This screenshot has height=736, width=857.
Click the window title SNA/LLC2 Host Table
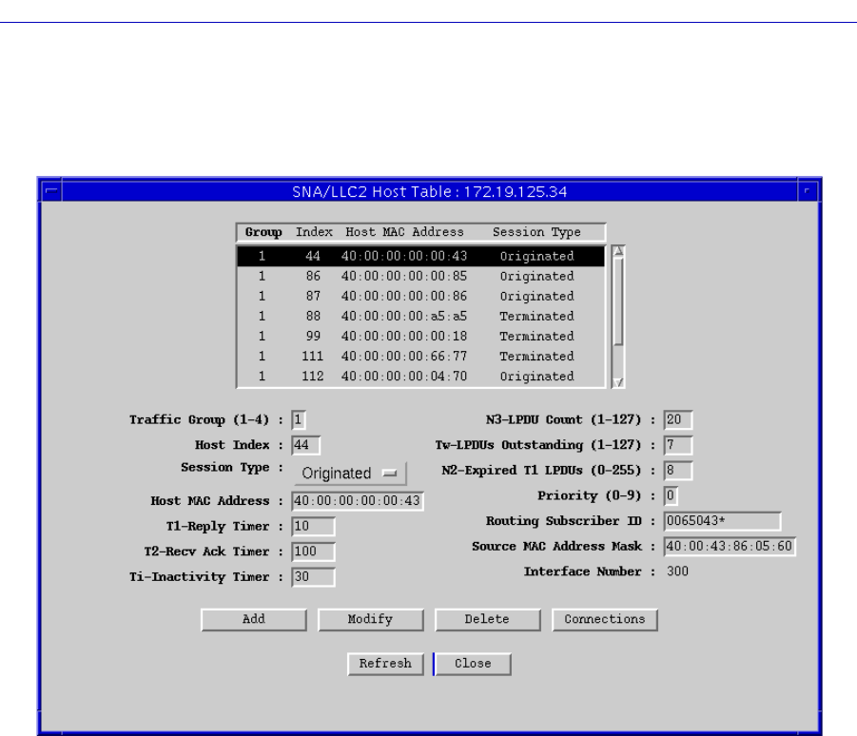coord(430,192)
